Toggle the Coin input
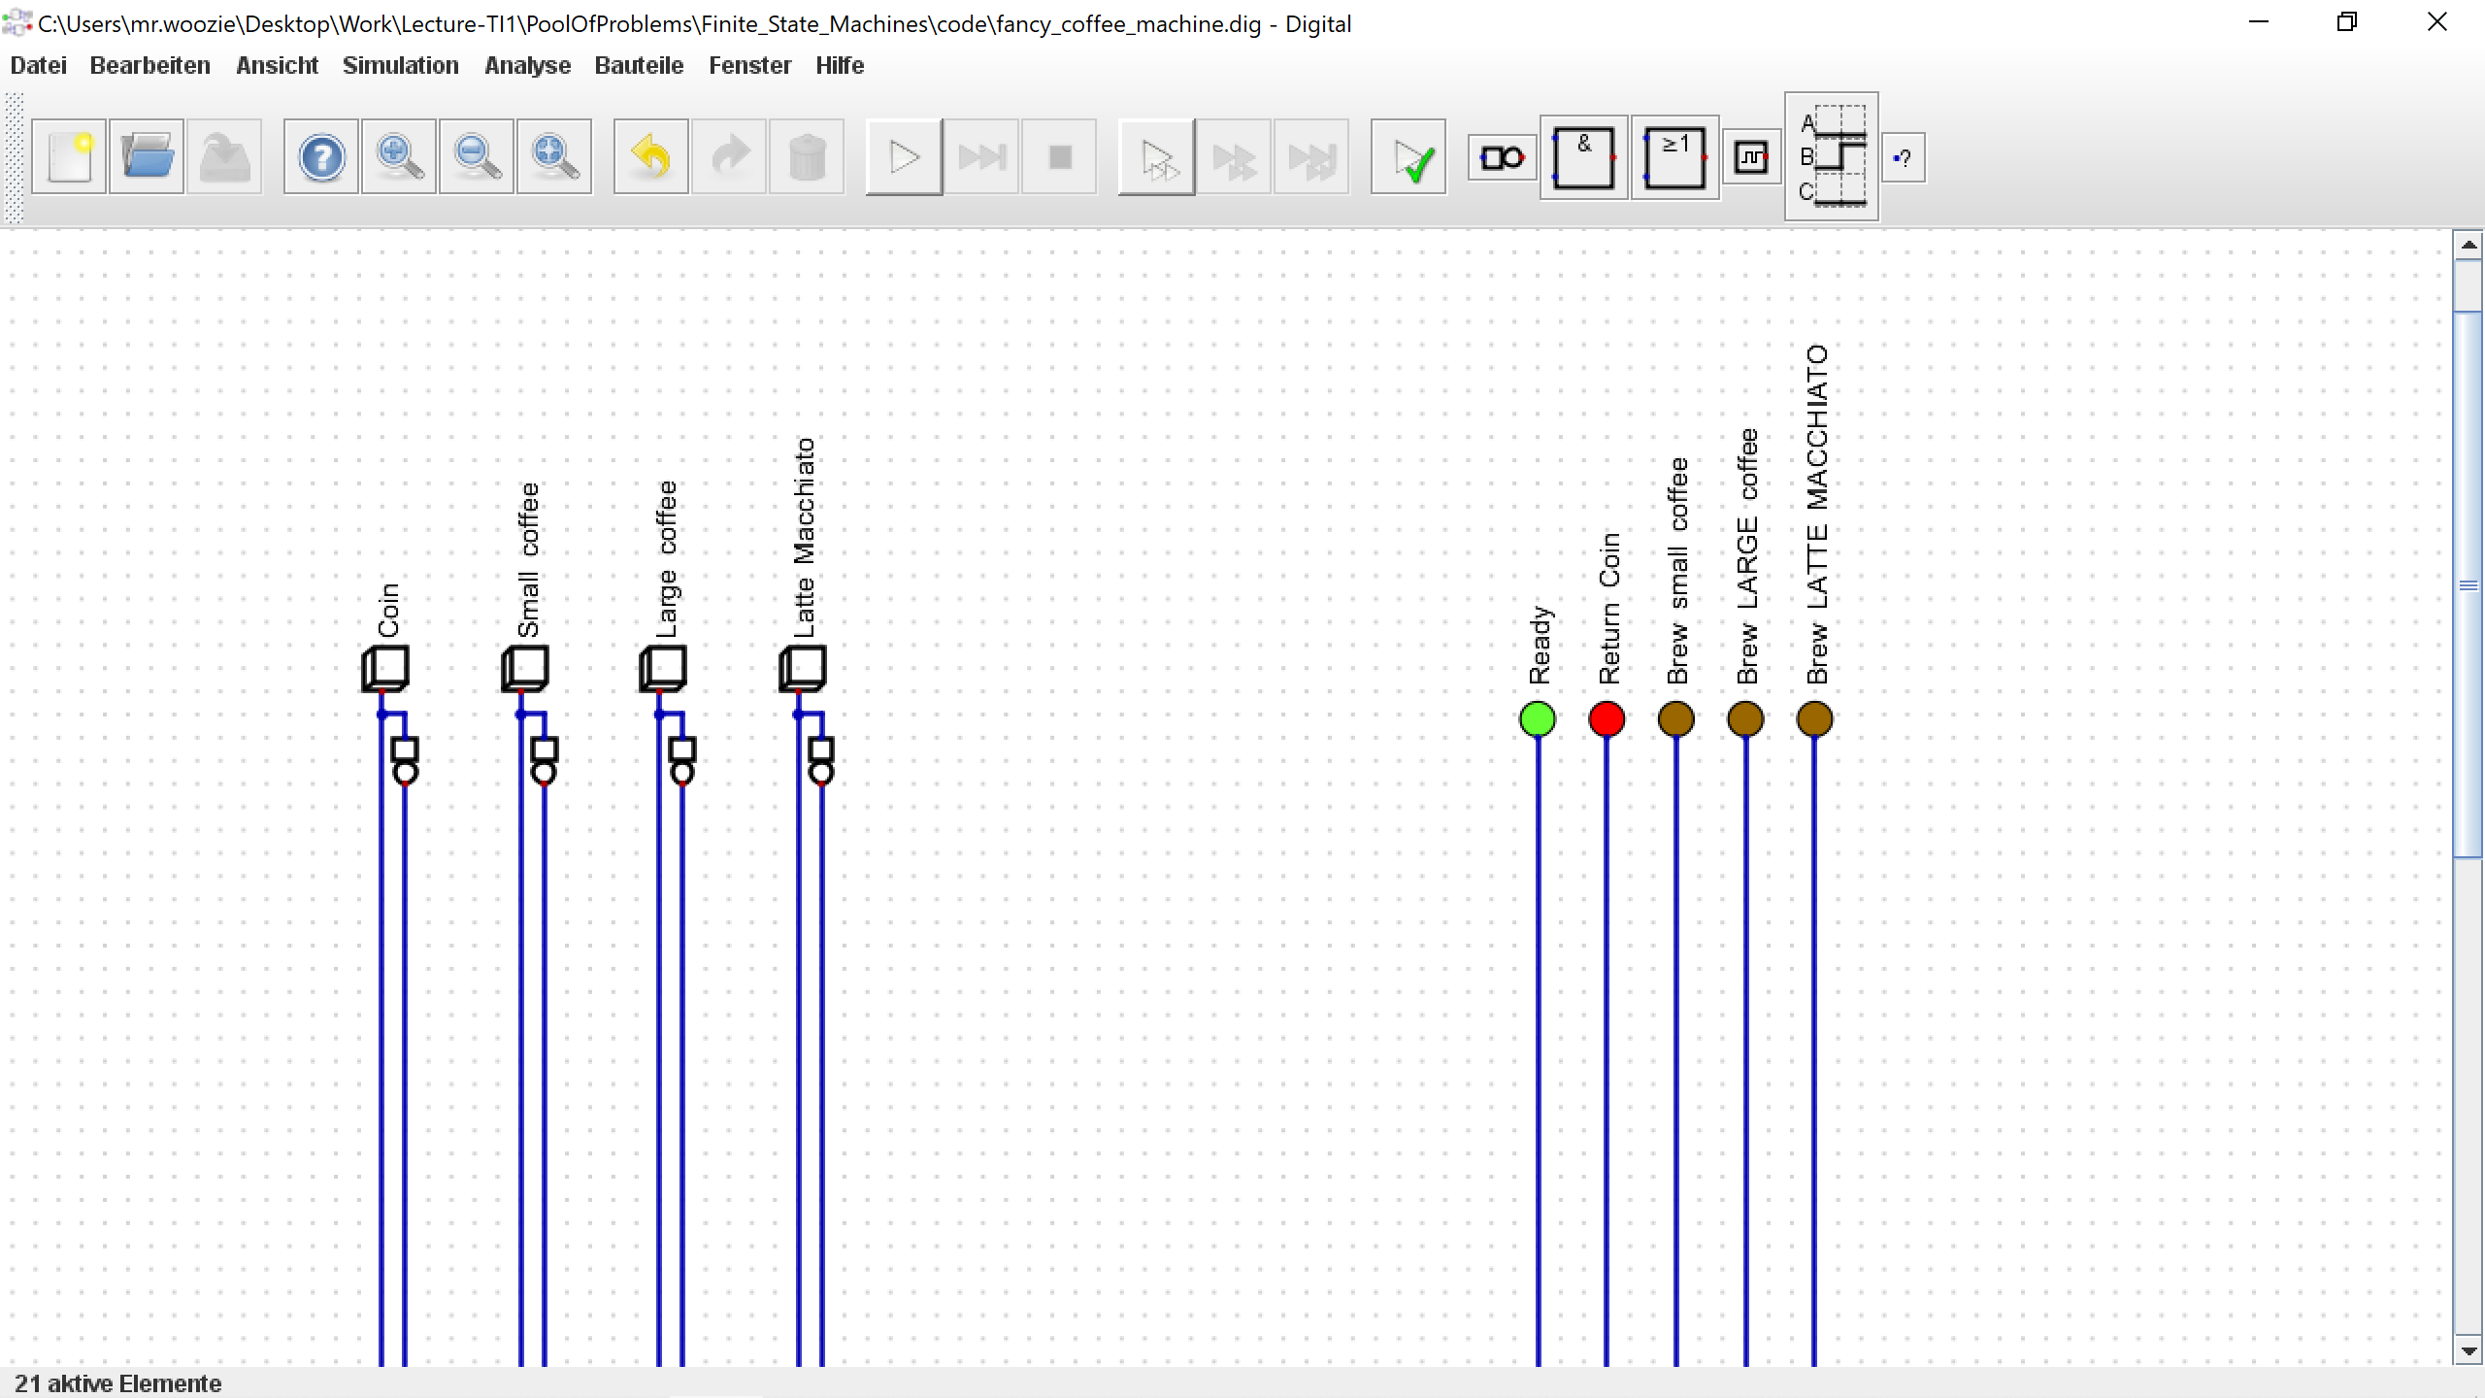 pos(385,669)
